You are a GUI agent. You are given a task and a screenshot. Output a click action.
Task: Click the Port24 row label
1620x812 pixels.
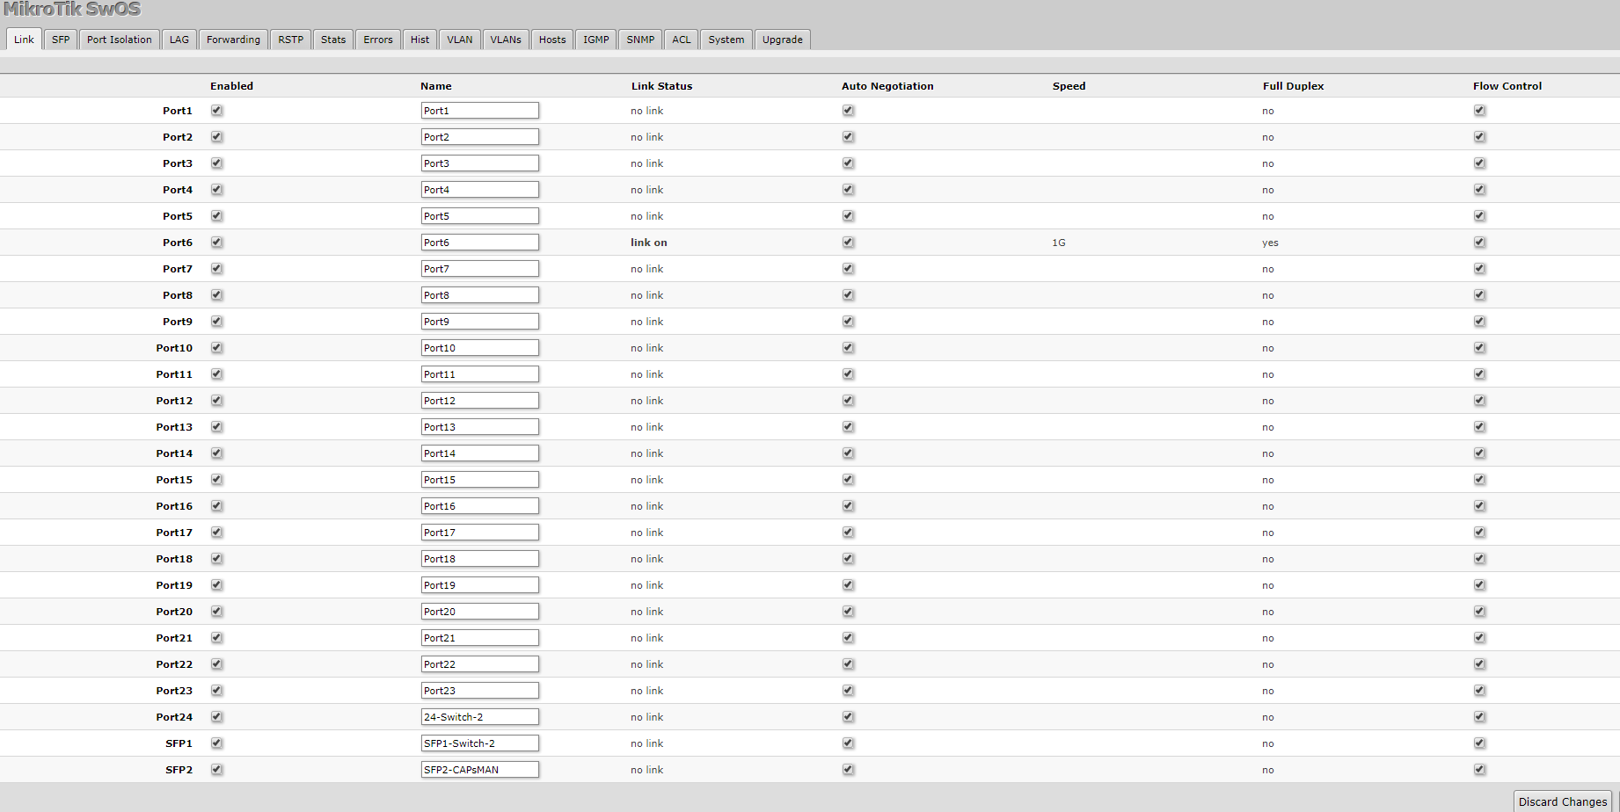coord(174,717)
